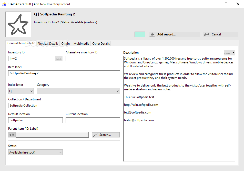Viewport: 244px width, 171px height.
Task: Click the Collection / Department field
Action: 64,106
